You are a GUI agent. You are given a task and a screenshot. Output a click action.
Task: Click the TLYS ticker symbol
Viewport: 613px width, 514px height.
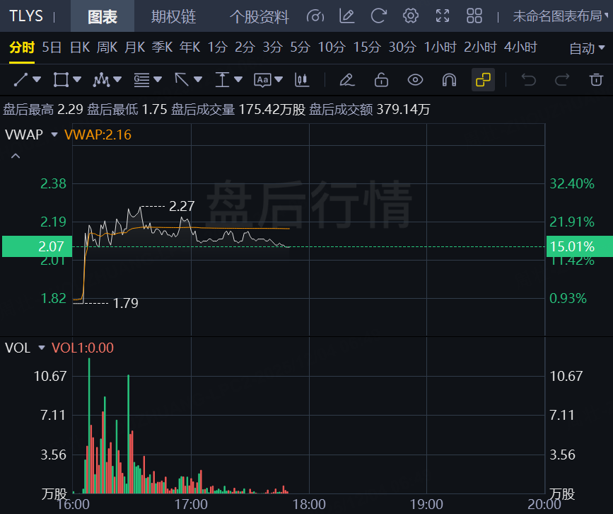point(26,16)
